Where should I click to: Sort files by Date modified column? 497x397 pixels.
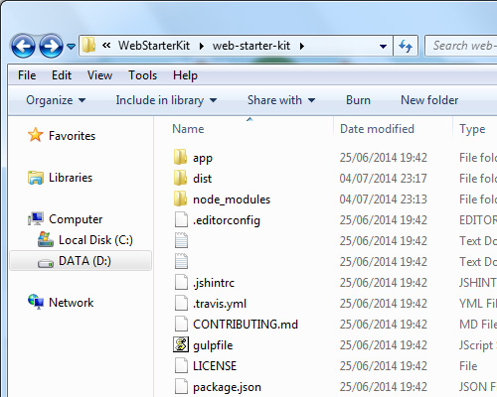point(377,129)
